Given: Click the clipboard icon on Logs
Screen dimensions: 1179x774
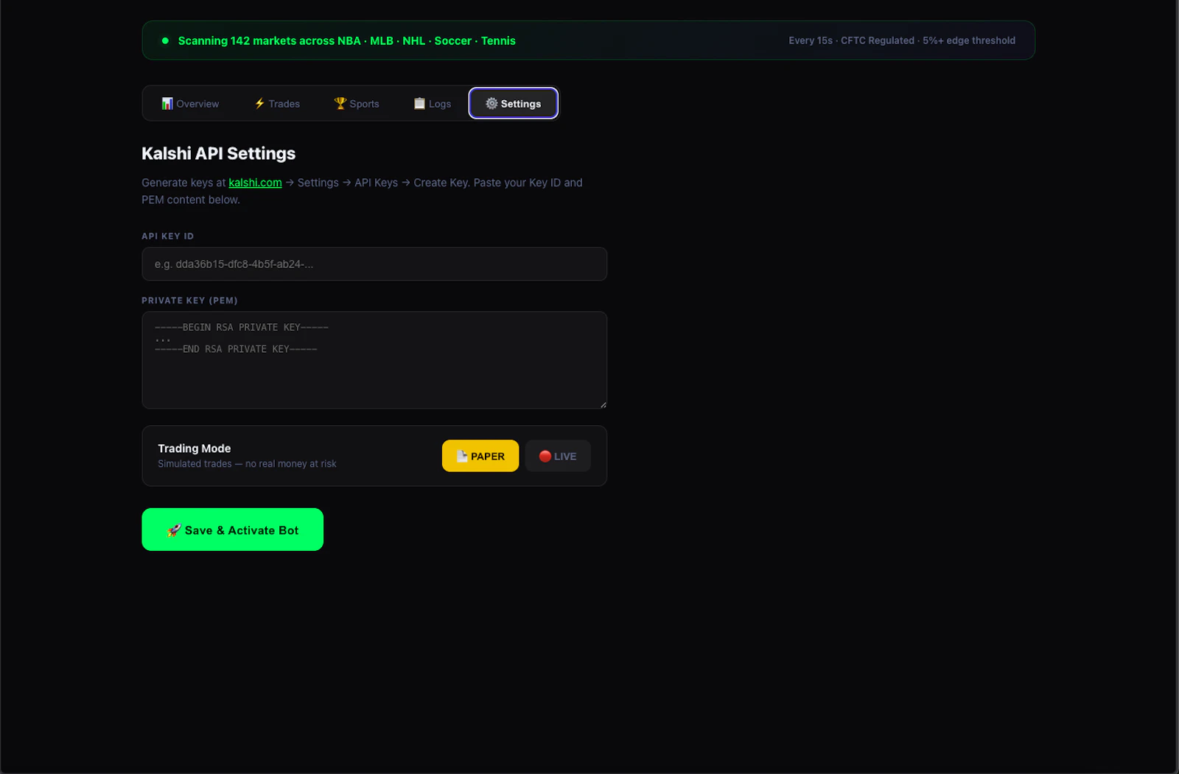Looking at the screenshot, I should point(419,104).
